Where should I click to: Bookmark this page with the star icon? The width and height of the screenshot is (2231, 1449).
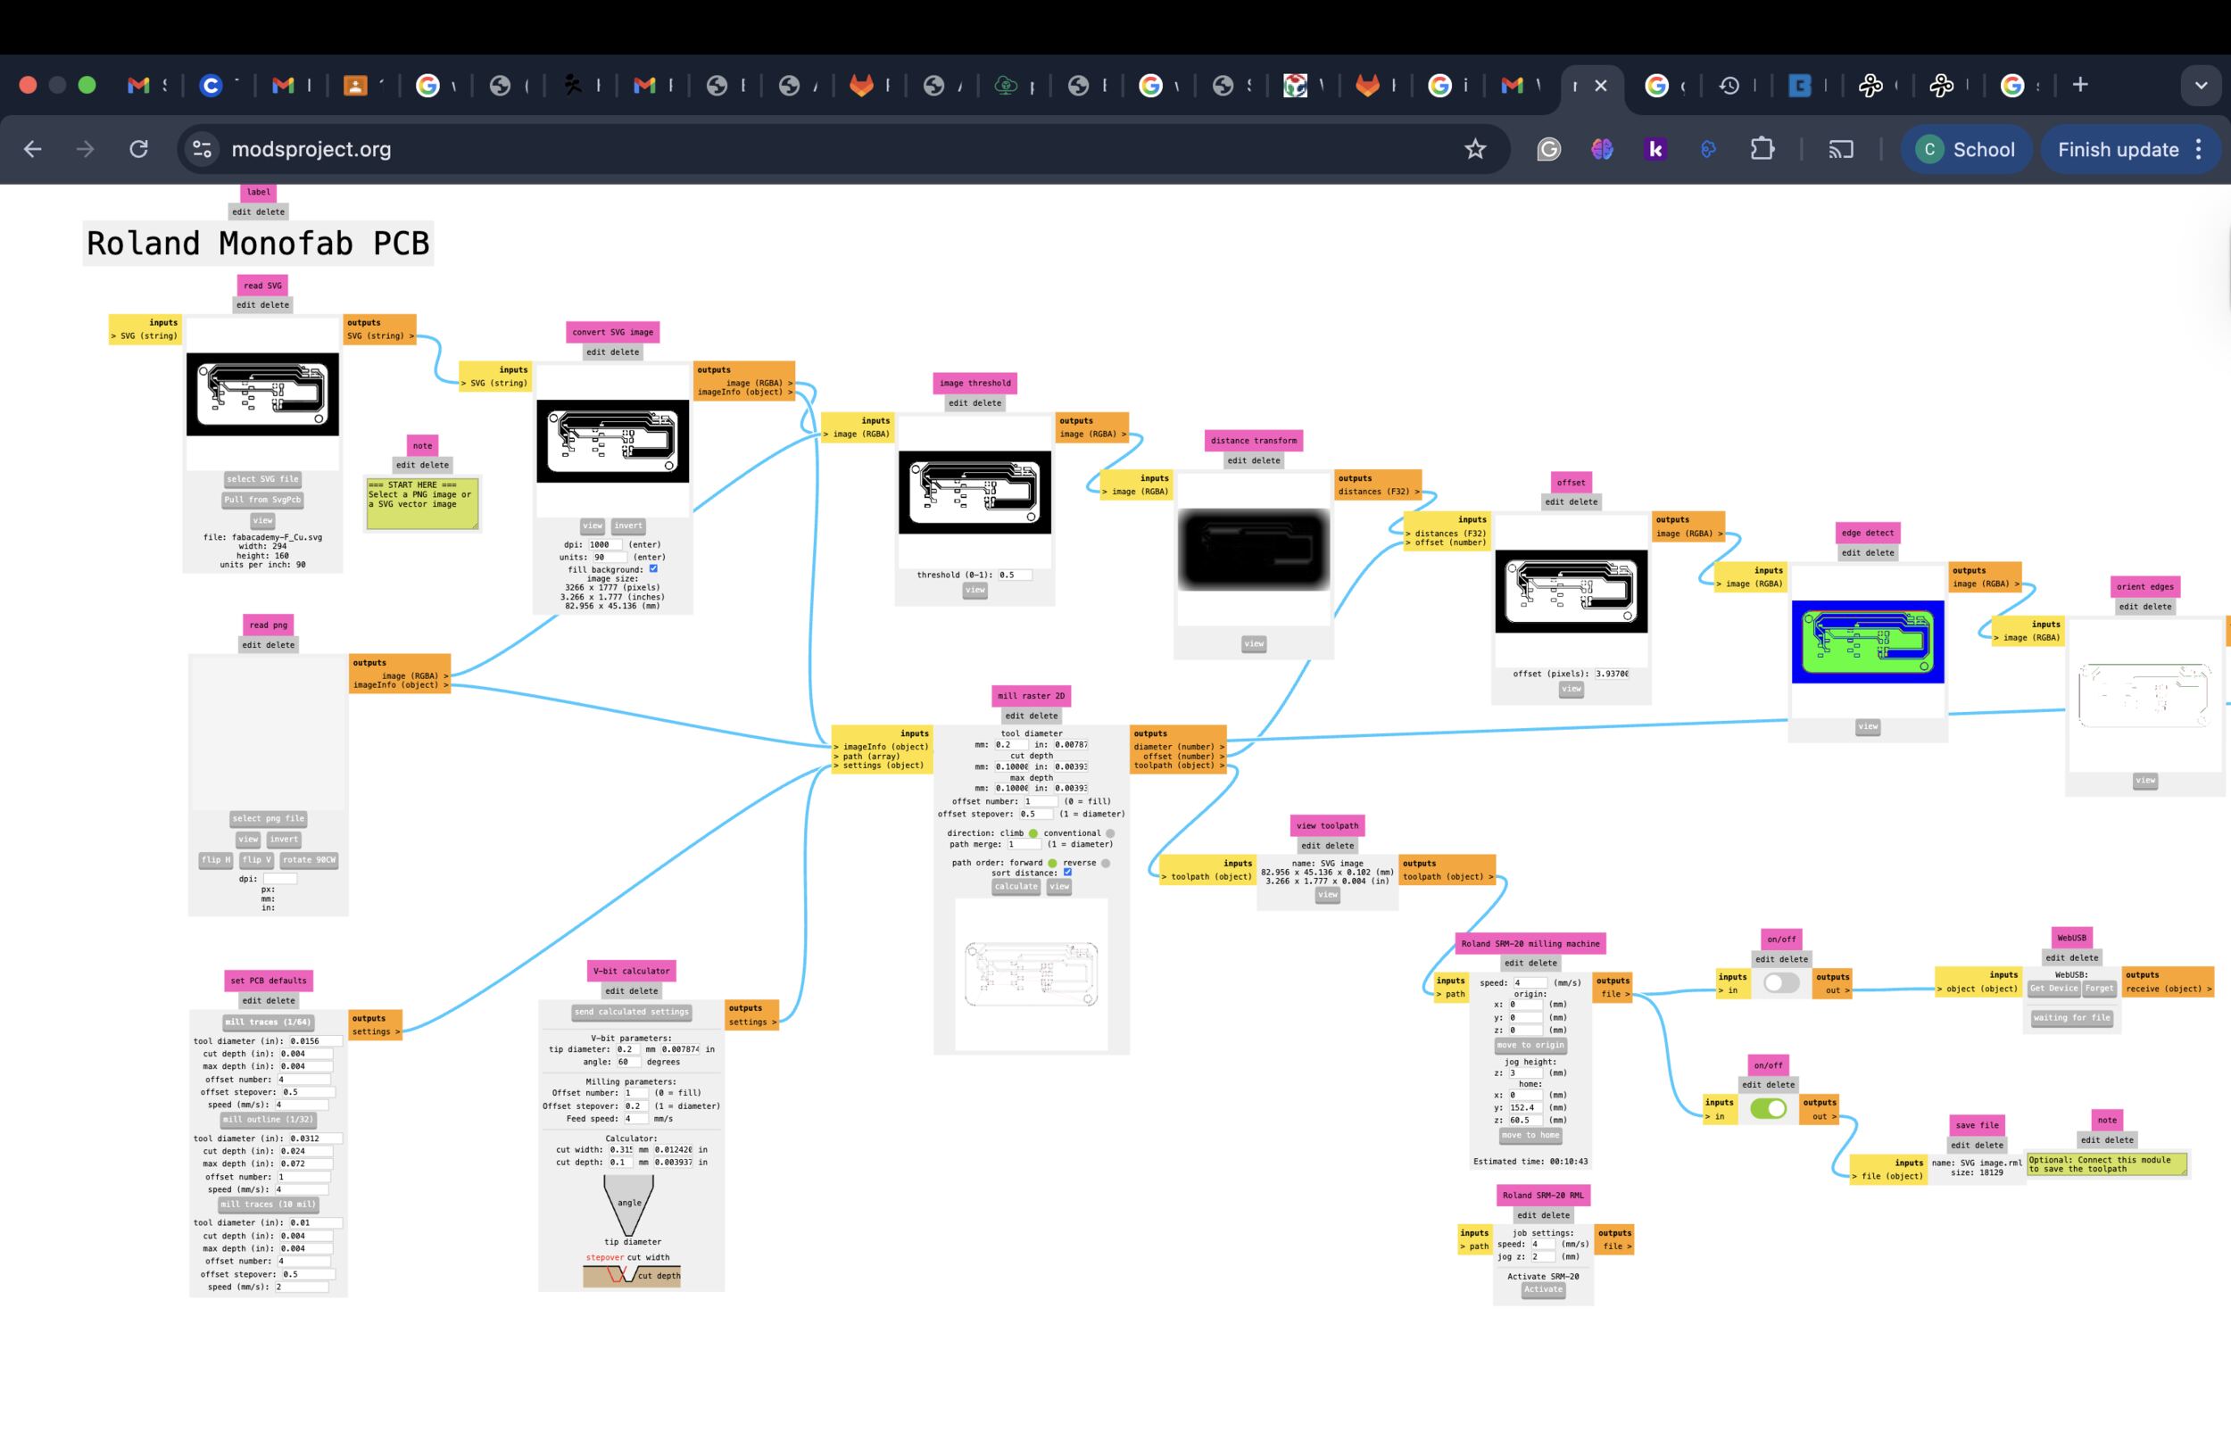point(1474,149)
